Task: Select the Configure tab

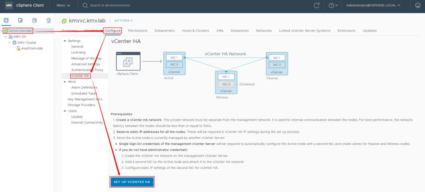Action: tap(112, 31)
